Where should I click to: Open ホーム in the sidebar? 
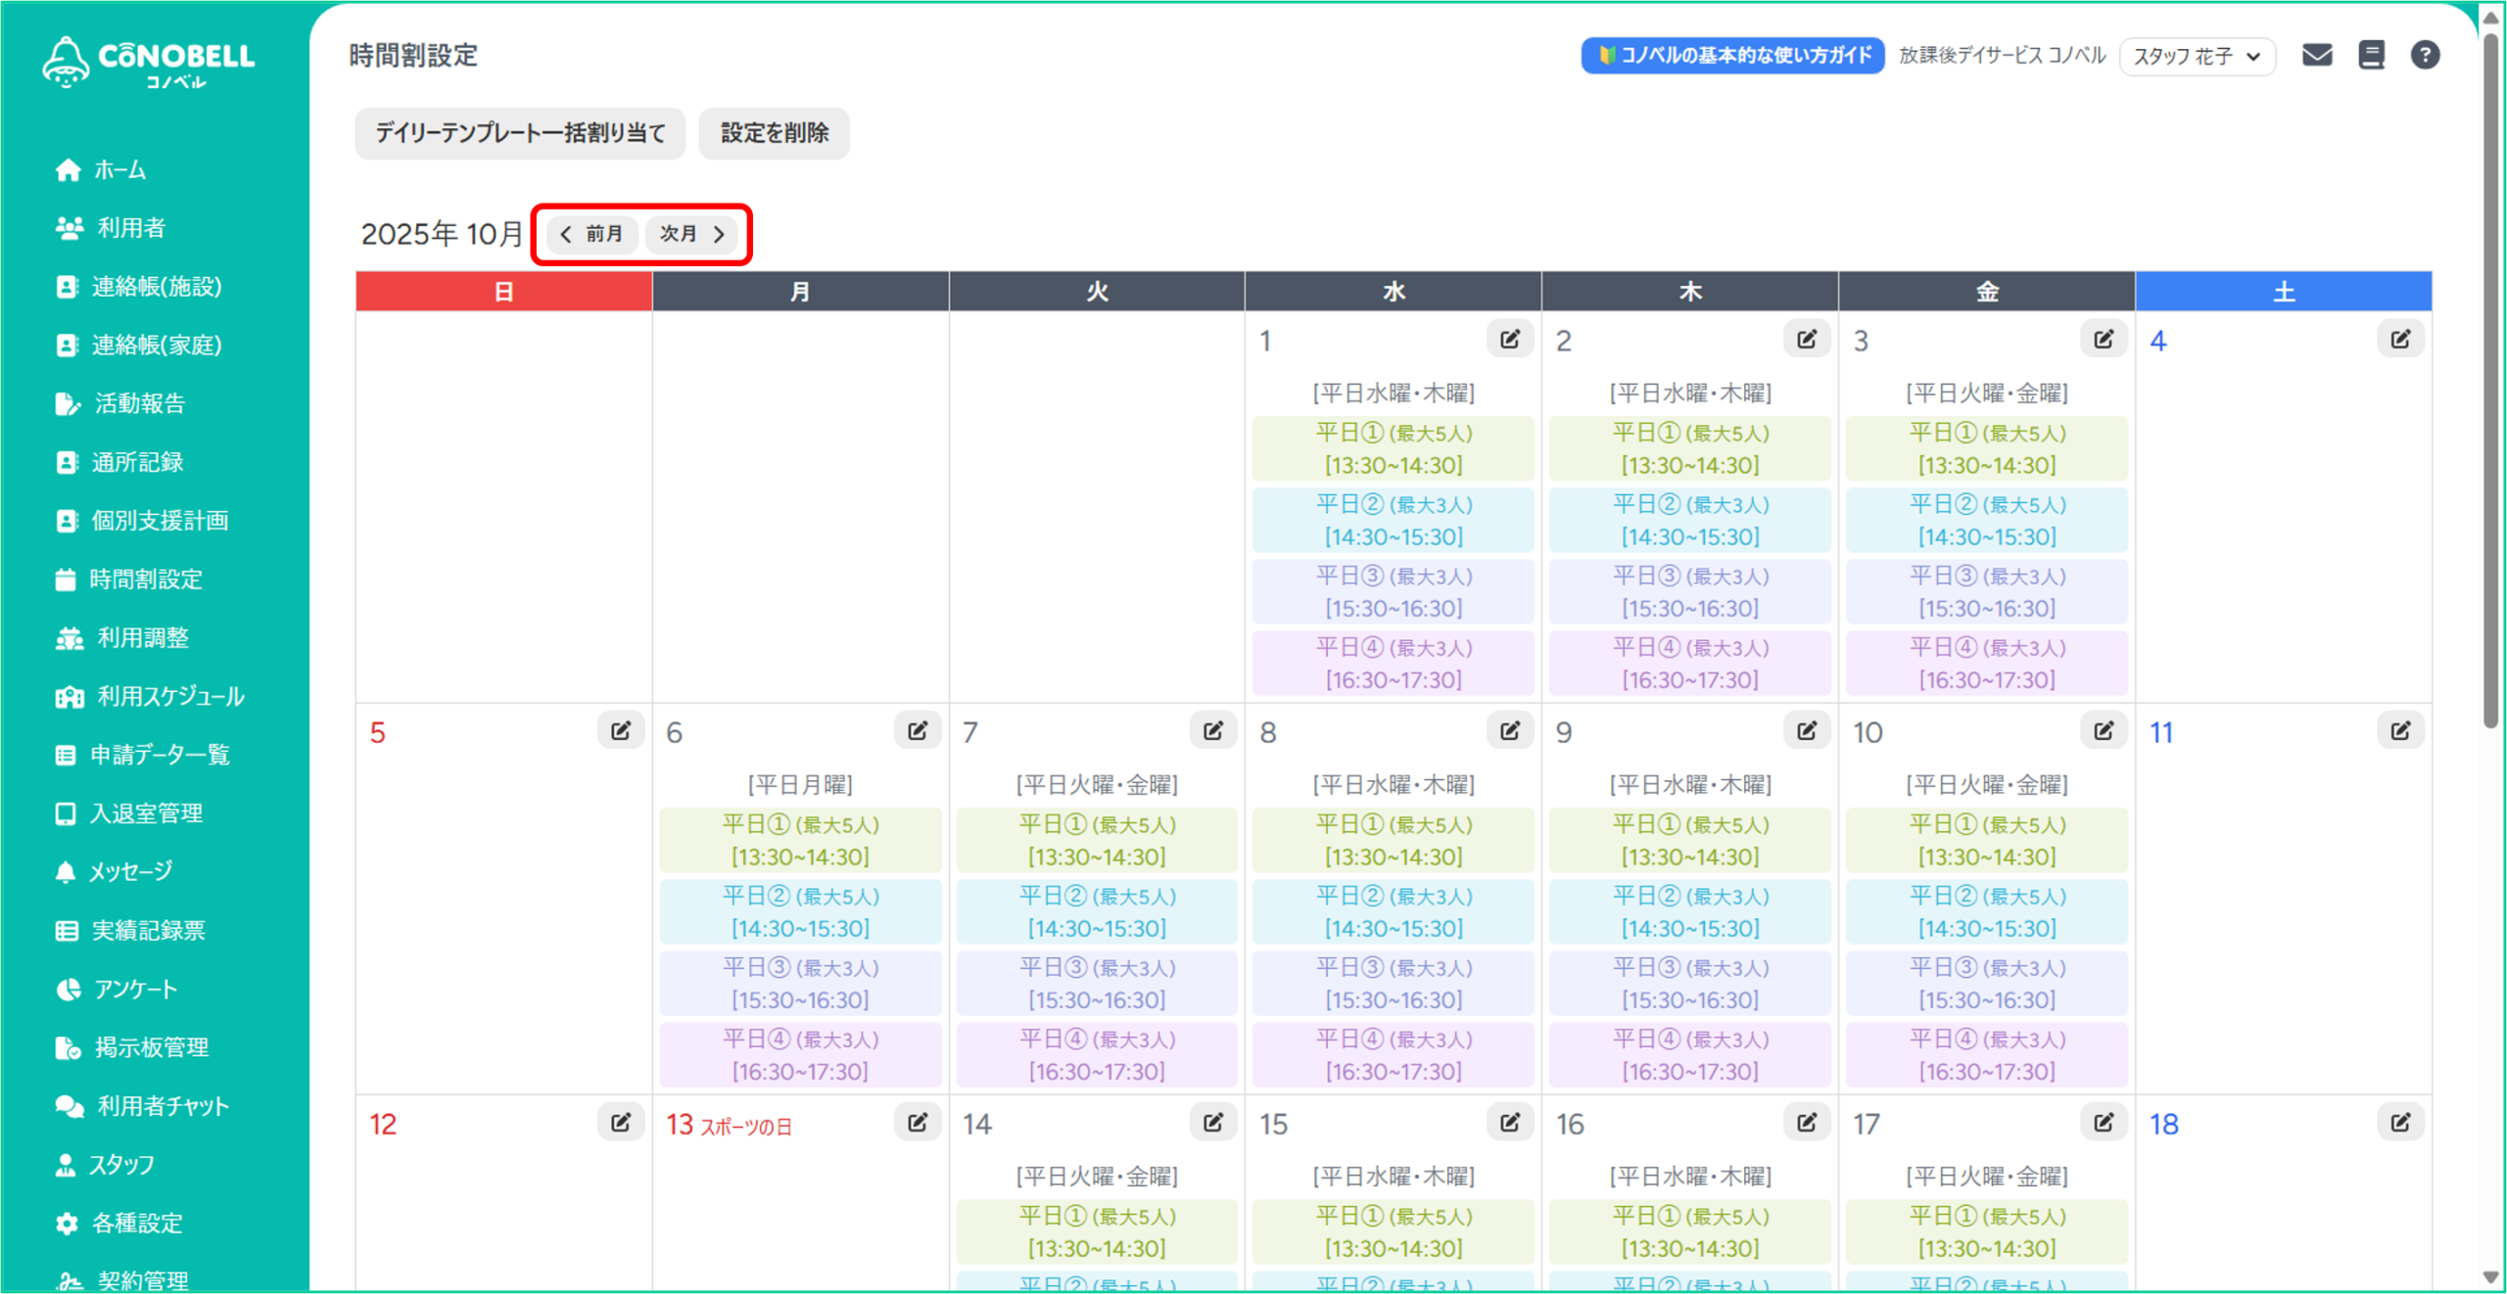[118, 170]
